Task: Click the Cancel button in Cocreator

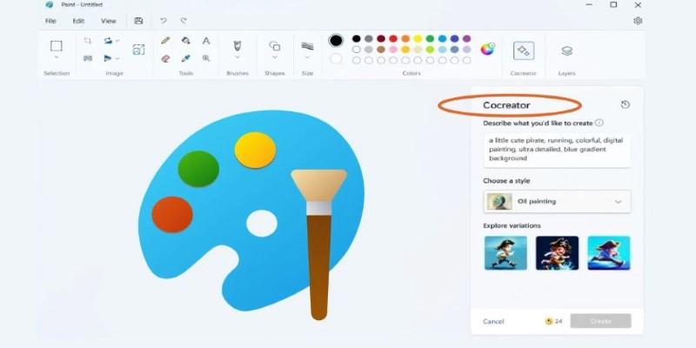Action: [493, 321]
